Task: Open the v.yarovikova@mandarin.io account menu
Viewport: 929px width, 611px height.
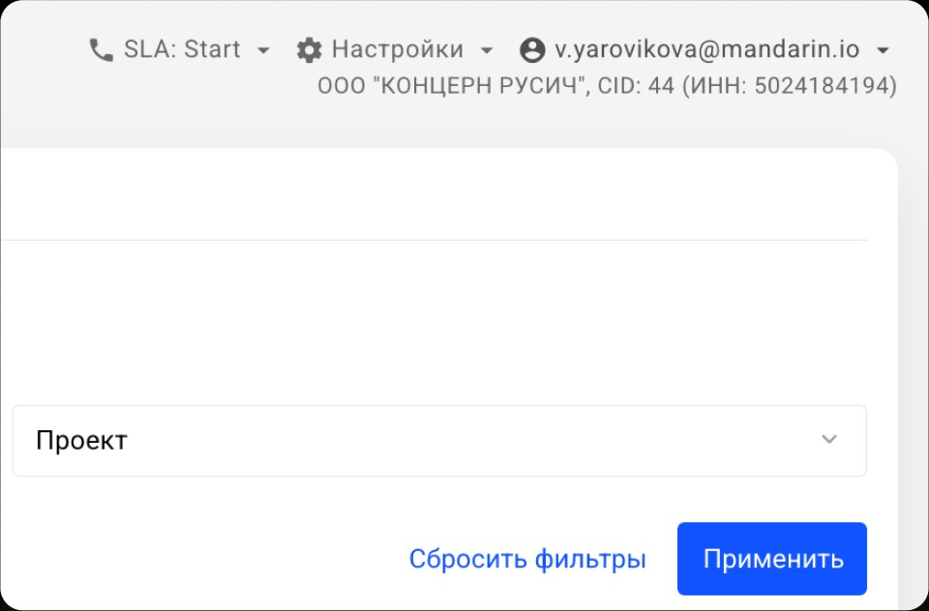Action: pos(706,49)
